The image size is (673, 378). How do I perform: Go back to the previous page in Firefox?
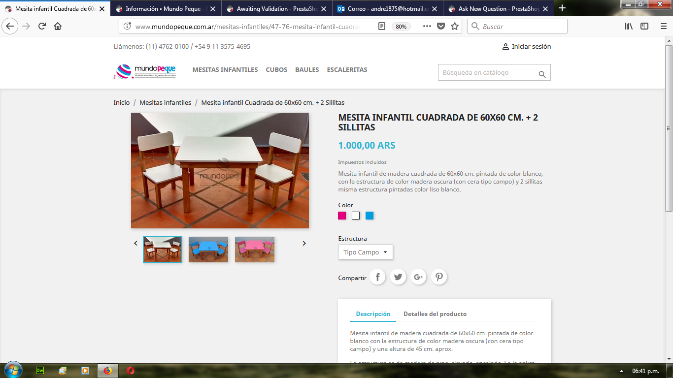pyautogui.click(x=10, y=27)
